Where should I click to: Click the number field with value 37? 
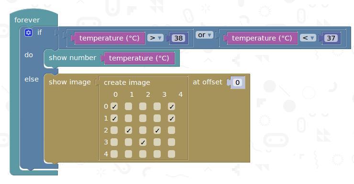[331, 38]
